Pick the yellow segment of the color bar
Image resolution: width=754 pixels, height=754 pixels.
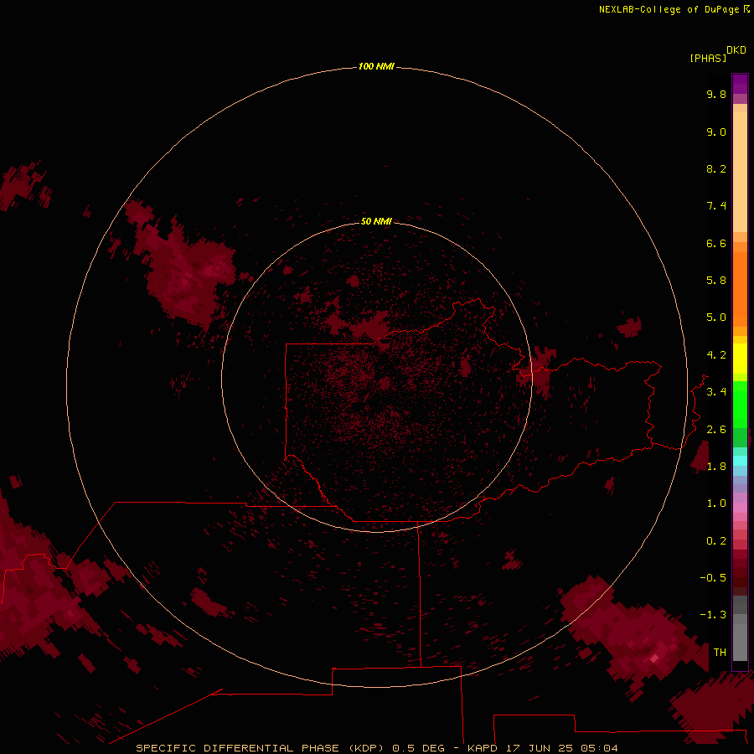[x=740, y=359]
